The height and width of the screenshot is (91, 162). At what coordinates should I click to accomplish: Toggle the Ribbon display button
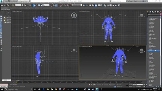(96, 5)
